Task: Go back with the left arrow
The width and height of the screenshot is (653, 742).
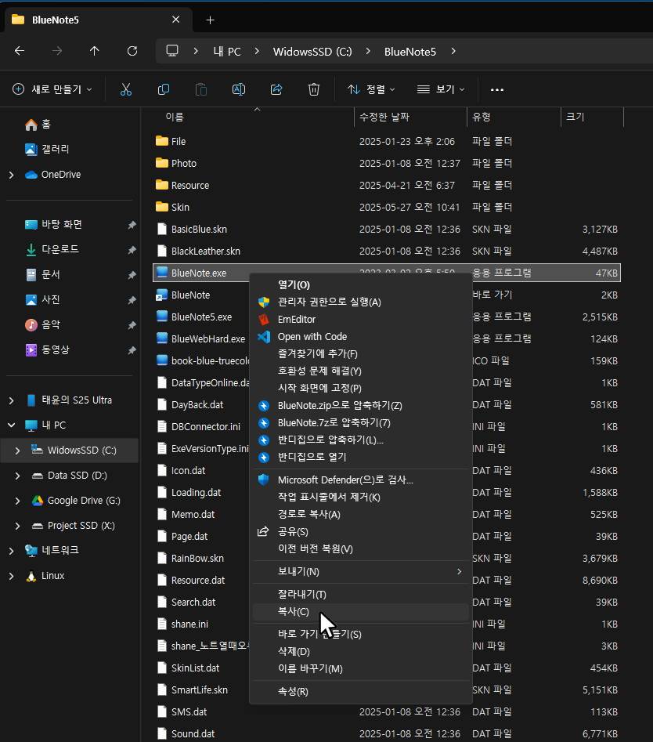Action: [x=20, y=51]
